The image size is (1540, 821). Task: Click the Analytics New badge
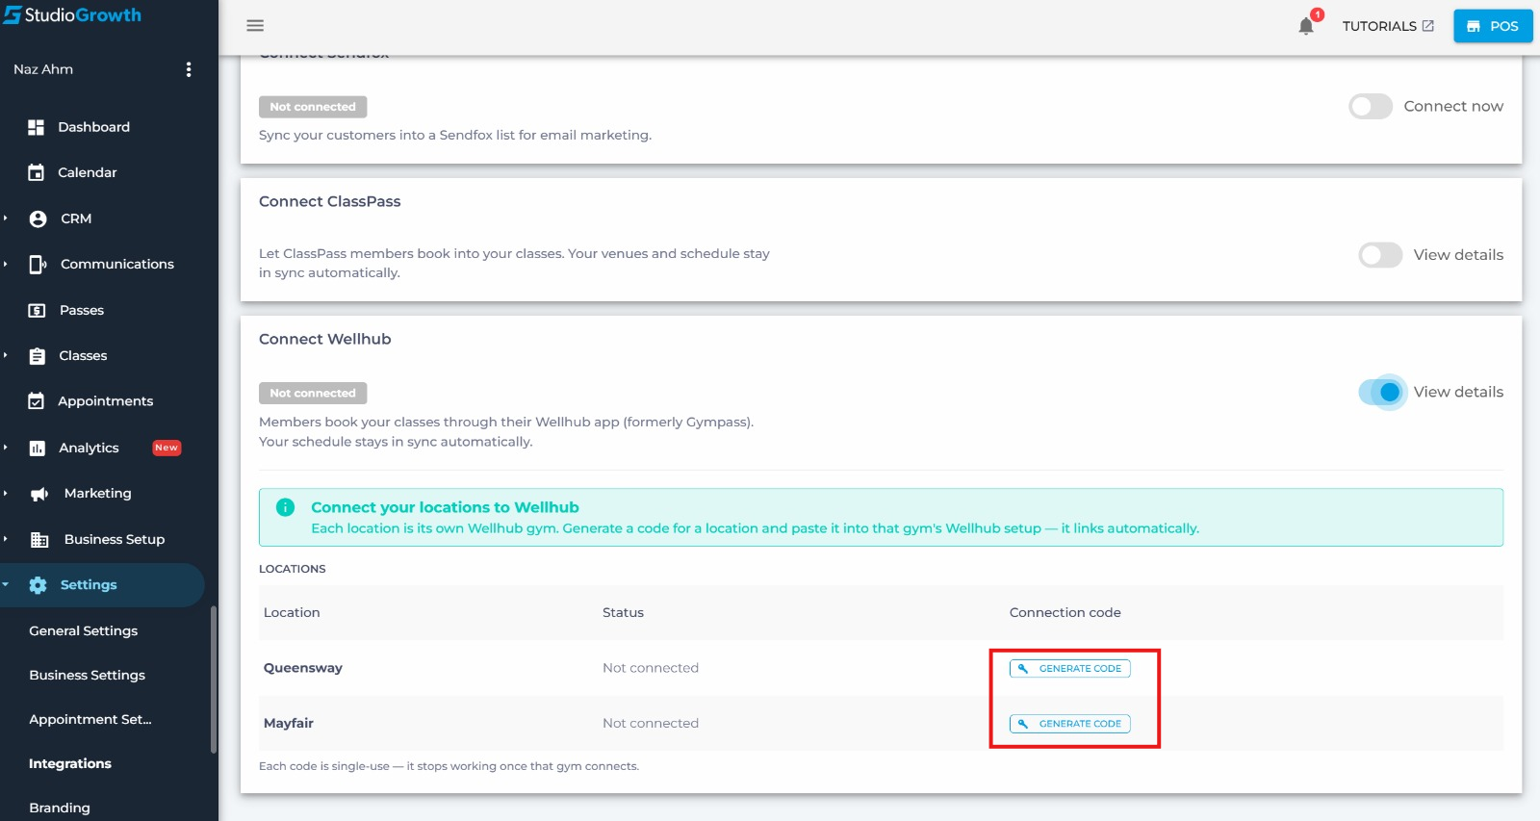(x=167, y=448)
